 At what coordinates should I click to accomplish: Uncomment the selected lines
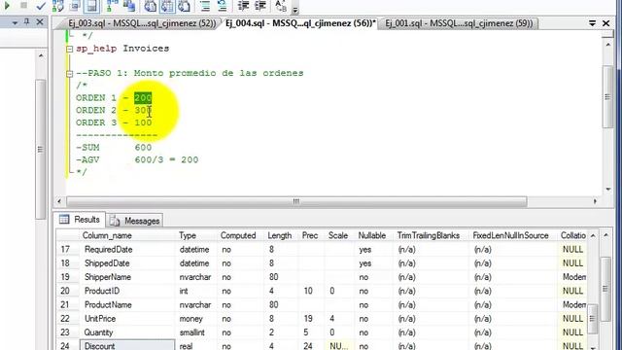[x=223, y=6]
